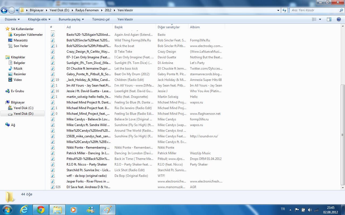Screen dimensions: 345x215
Task: Click the Forward navigation arrow button
Action: [x=12, y=10]
